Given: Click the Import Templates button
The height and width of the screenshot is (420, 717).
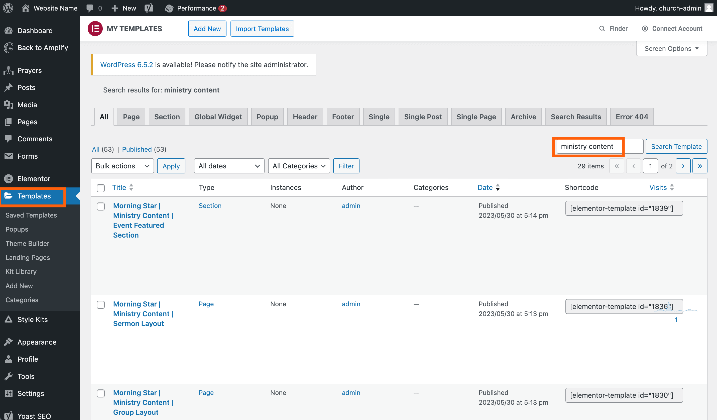Looking at the screenshot, I should point(262,29).
